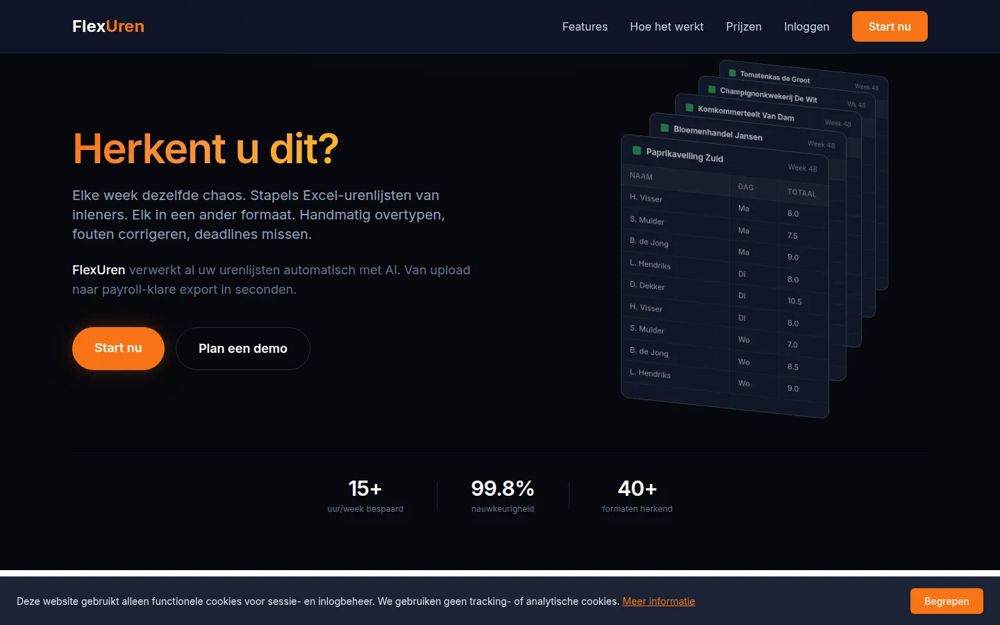
Task: Select the Plan een demo button
Action: pos(242,349)
